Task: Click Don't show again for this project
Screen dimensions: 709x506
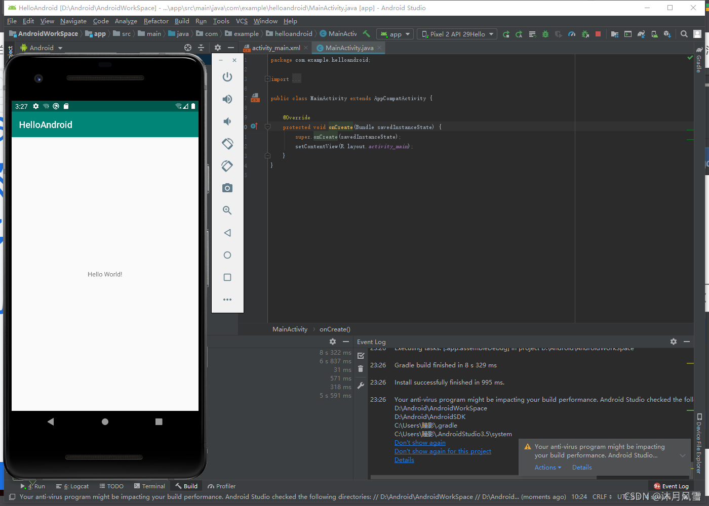Action: [x=443, y=451]
